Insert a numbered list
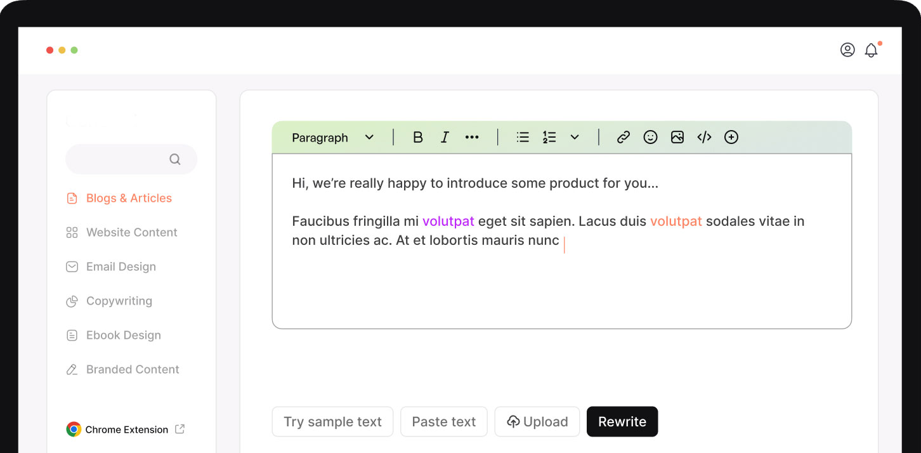Screen dimensions: 921x453 pos(549,137)
